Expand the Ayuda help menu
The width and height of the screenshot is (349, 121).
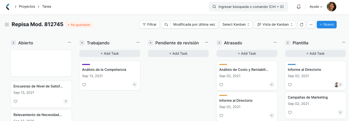(x=316, y=7)
